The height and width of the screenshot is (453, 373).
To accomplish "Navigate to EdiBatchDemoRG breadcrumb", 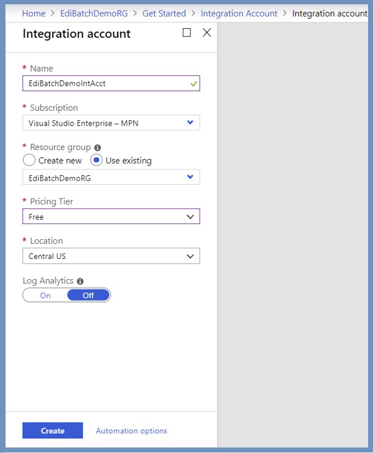I will (x=94, y=13).
